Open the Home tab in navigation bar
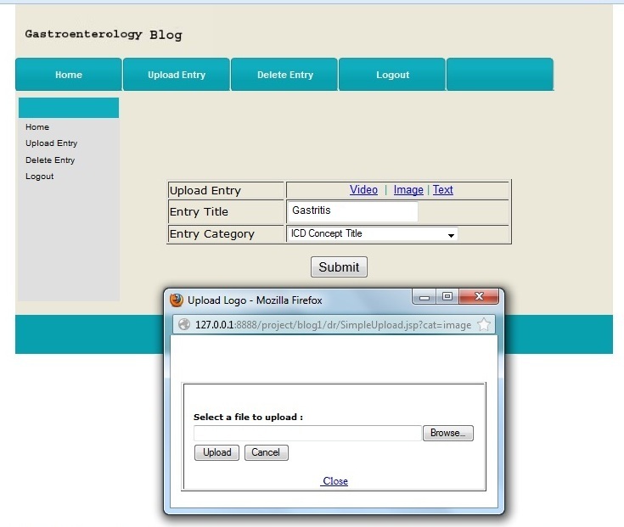The height and width of the screenshot is (527, 624). pyautogui.click(x=69, y=75)
